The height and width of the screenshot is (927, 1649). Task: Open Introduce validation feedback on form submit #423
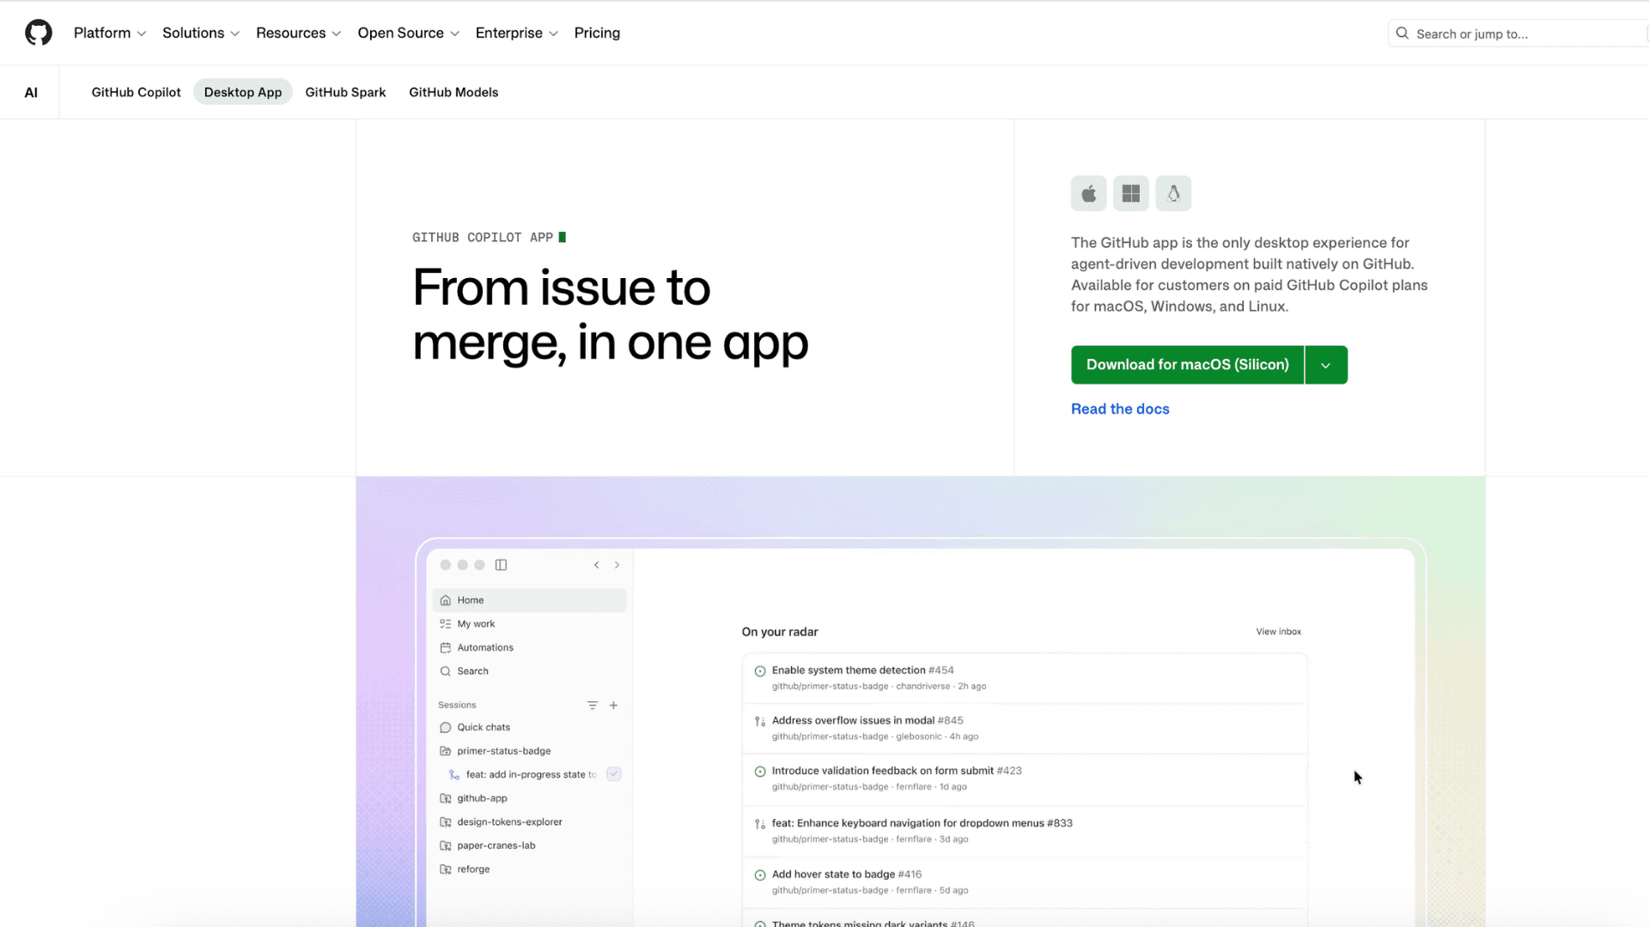pos(897,771)
